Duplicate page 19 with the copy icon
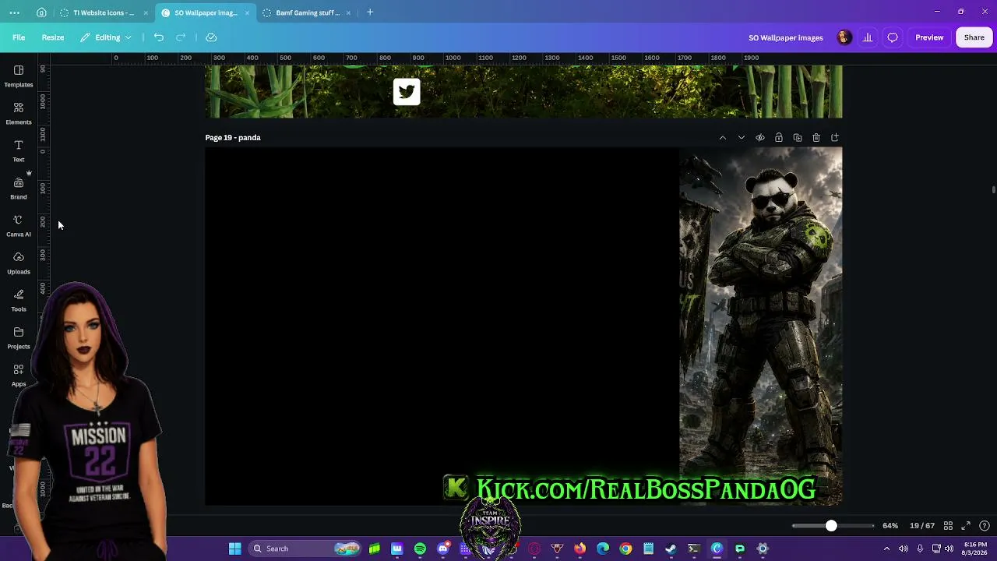The height and width of the screenshot is (561, 997). click(798, 138)
